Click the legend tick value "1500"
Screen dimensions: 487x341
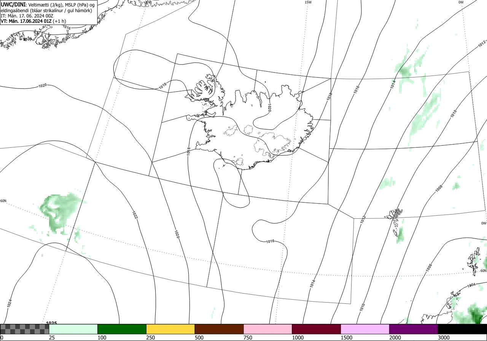[346, 338]
